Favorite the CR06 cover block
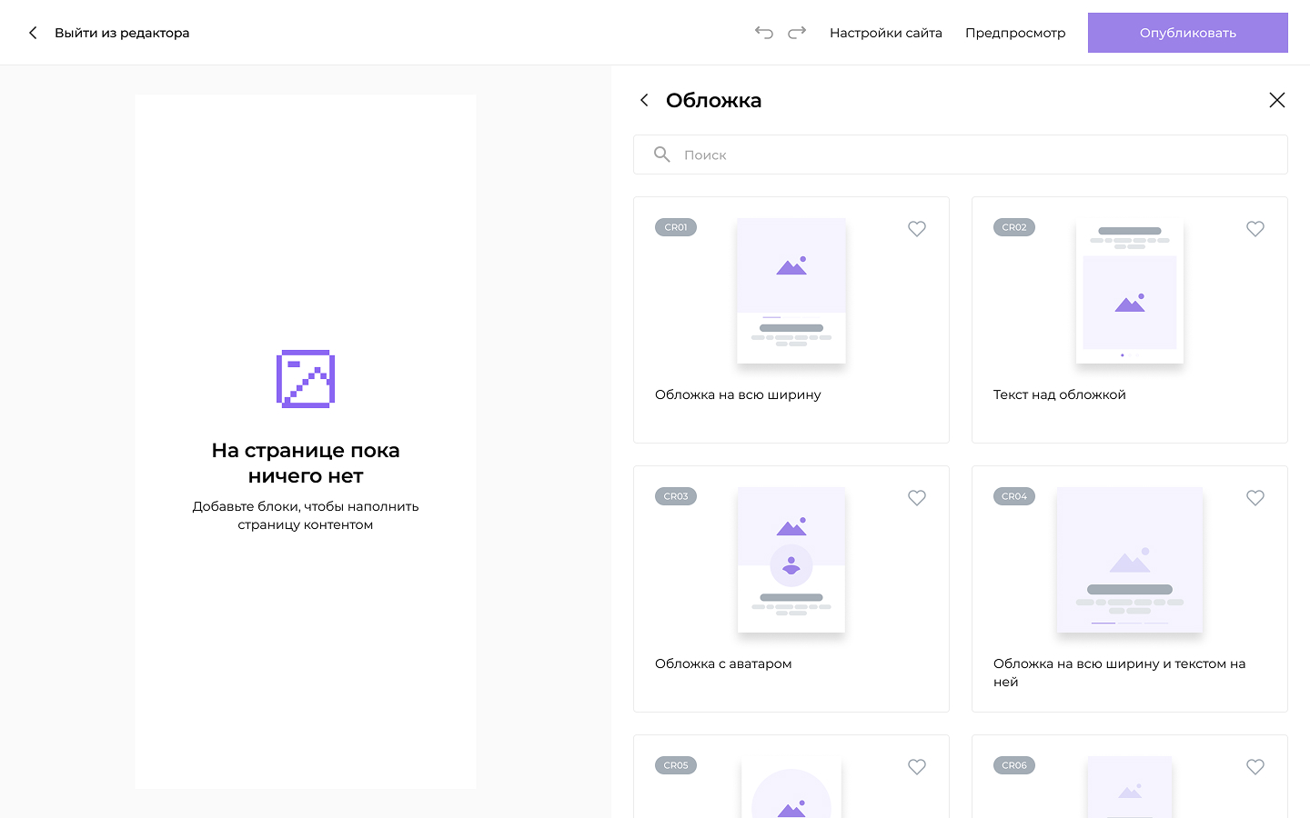This screenshot has width=1310, height=818. [1255, 767]
